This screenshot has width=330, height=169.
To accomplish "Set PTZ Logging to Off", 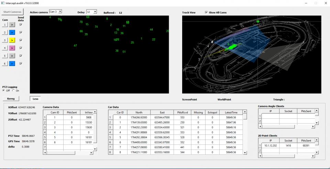I will coord(3,90).
